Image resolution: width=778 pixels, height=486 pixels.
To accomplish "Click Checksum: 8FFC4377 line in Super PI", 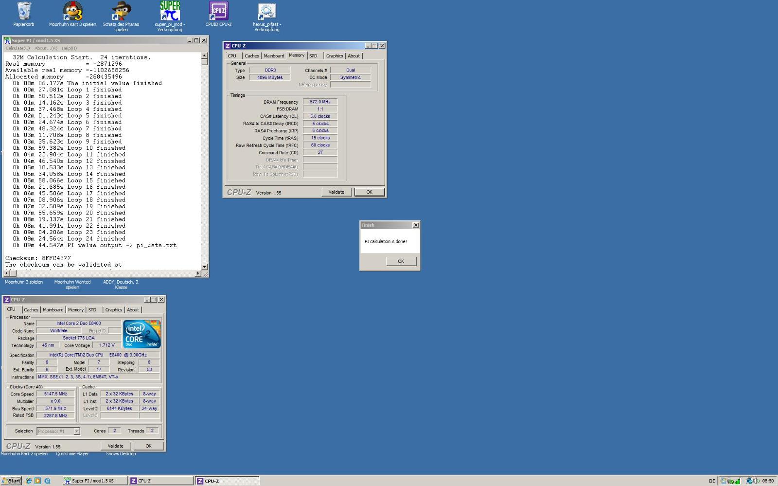I will pyautogui.click(x=38, y=258).
